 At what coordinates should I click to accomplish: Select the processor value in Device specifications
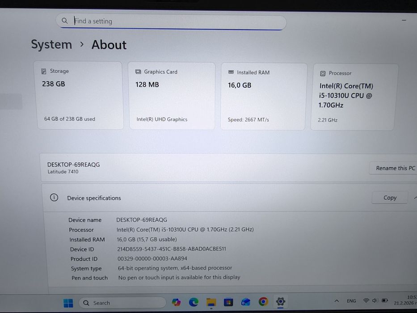pos(185,229)
